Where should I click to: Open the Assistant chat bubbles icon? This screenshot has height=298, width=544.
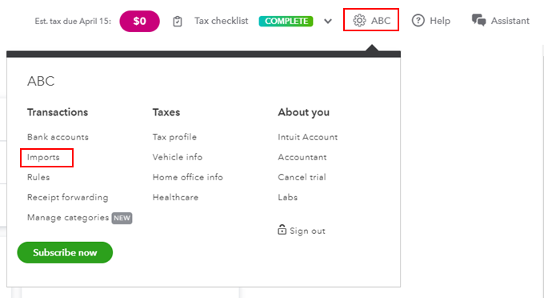click(478, 21)
